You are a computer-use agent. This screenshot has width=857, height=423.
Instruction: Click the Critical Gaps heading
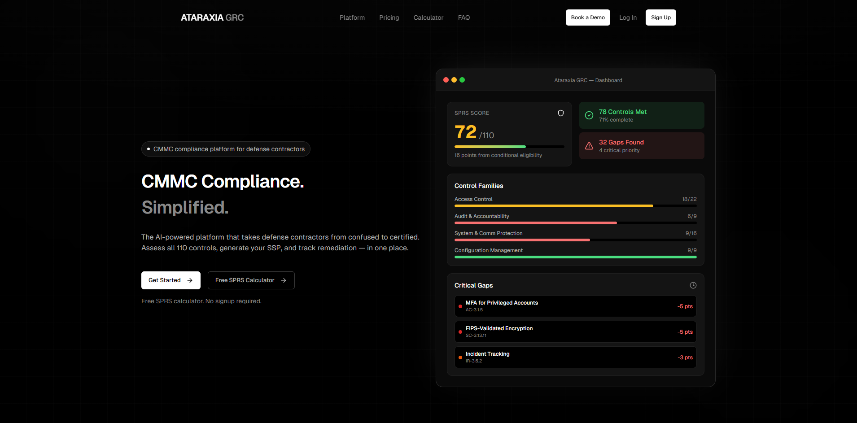[x=473, y=285]
